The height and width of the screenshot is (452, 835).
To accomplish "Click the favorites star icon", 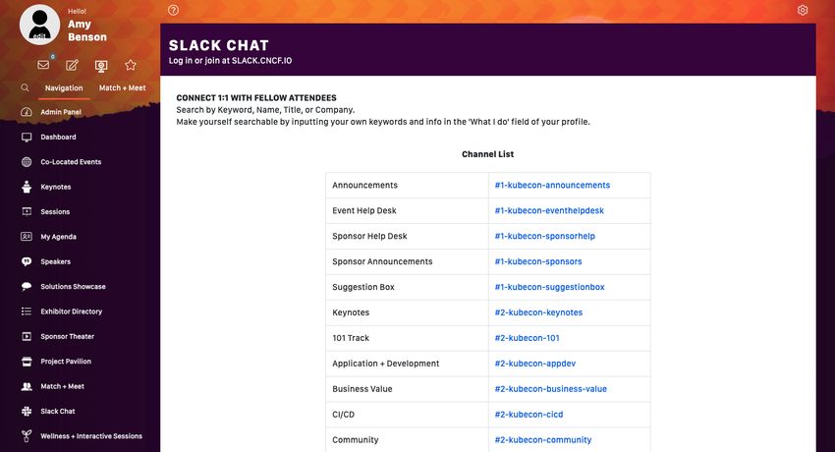I will 131,65.
